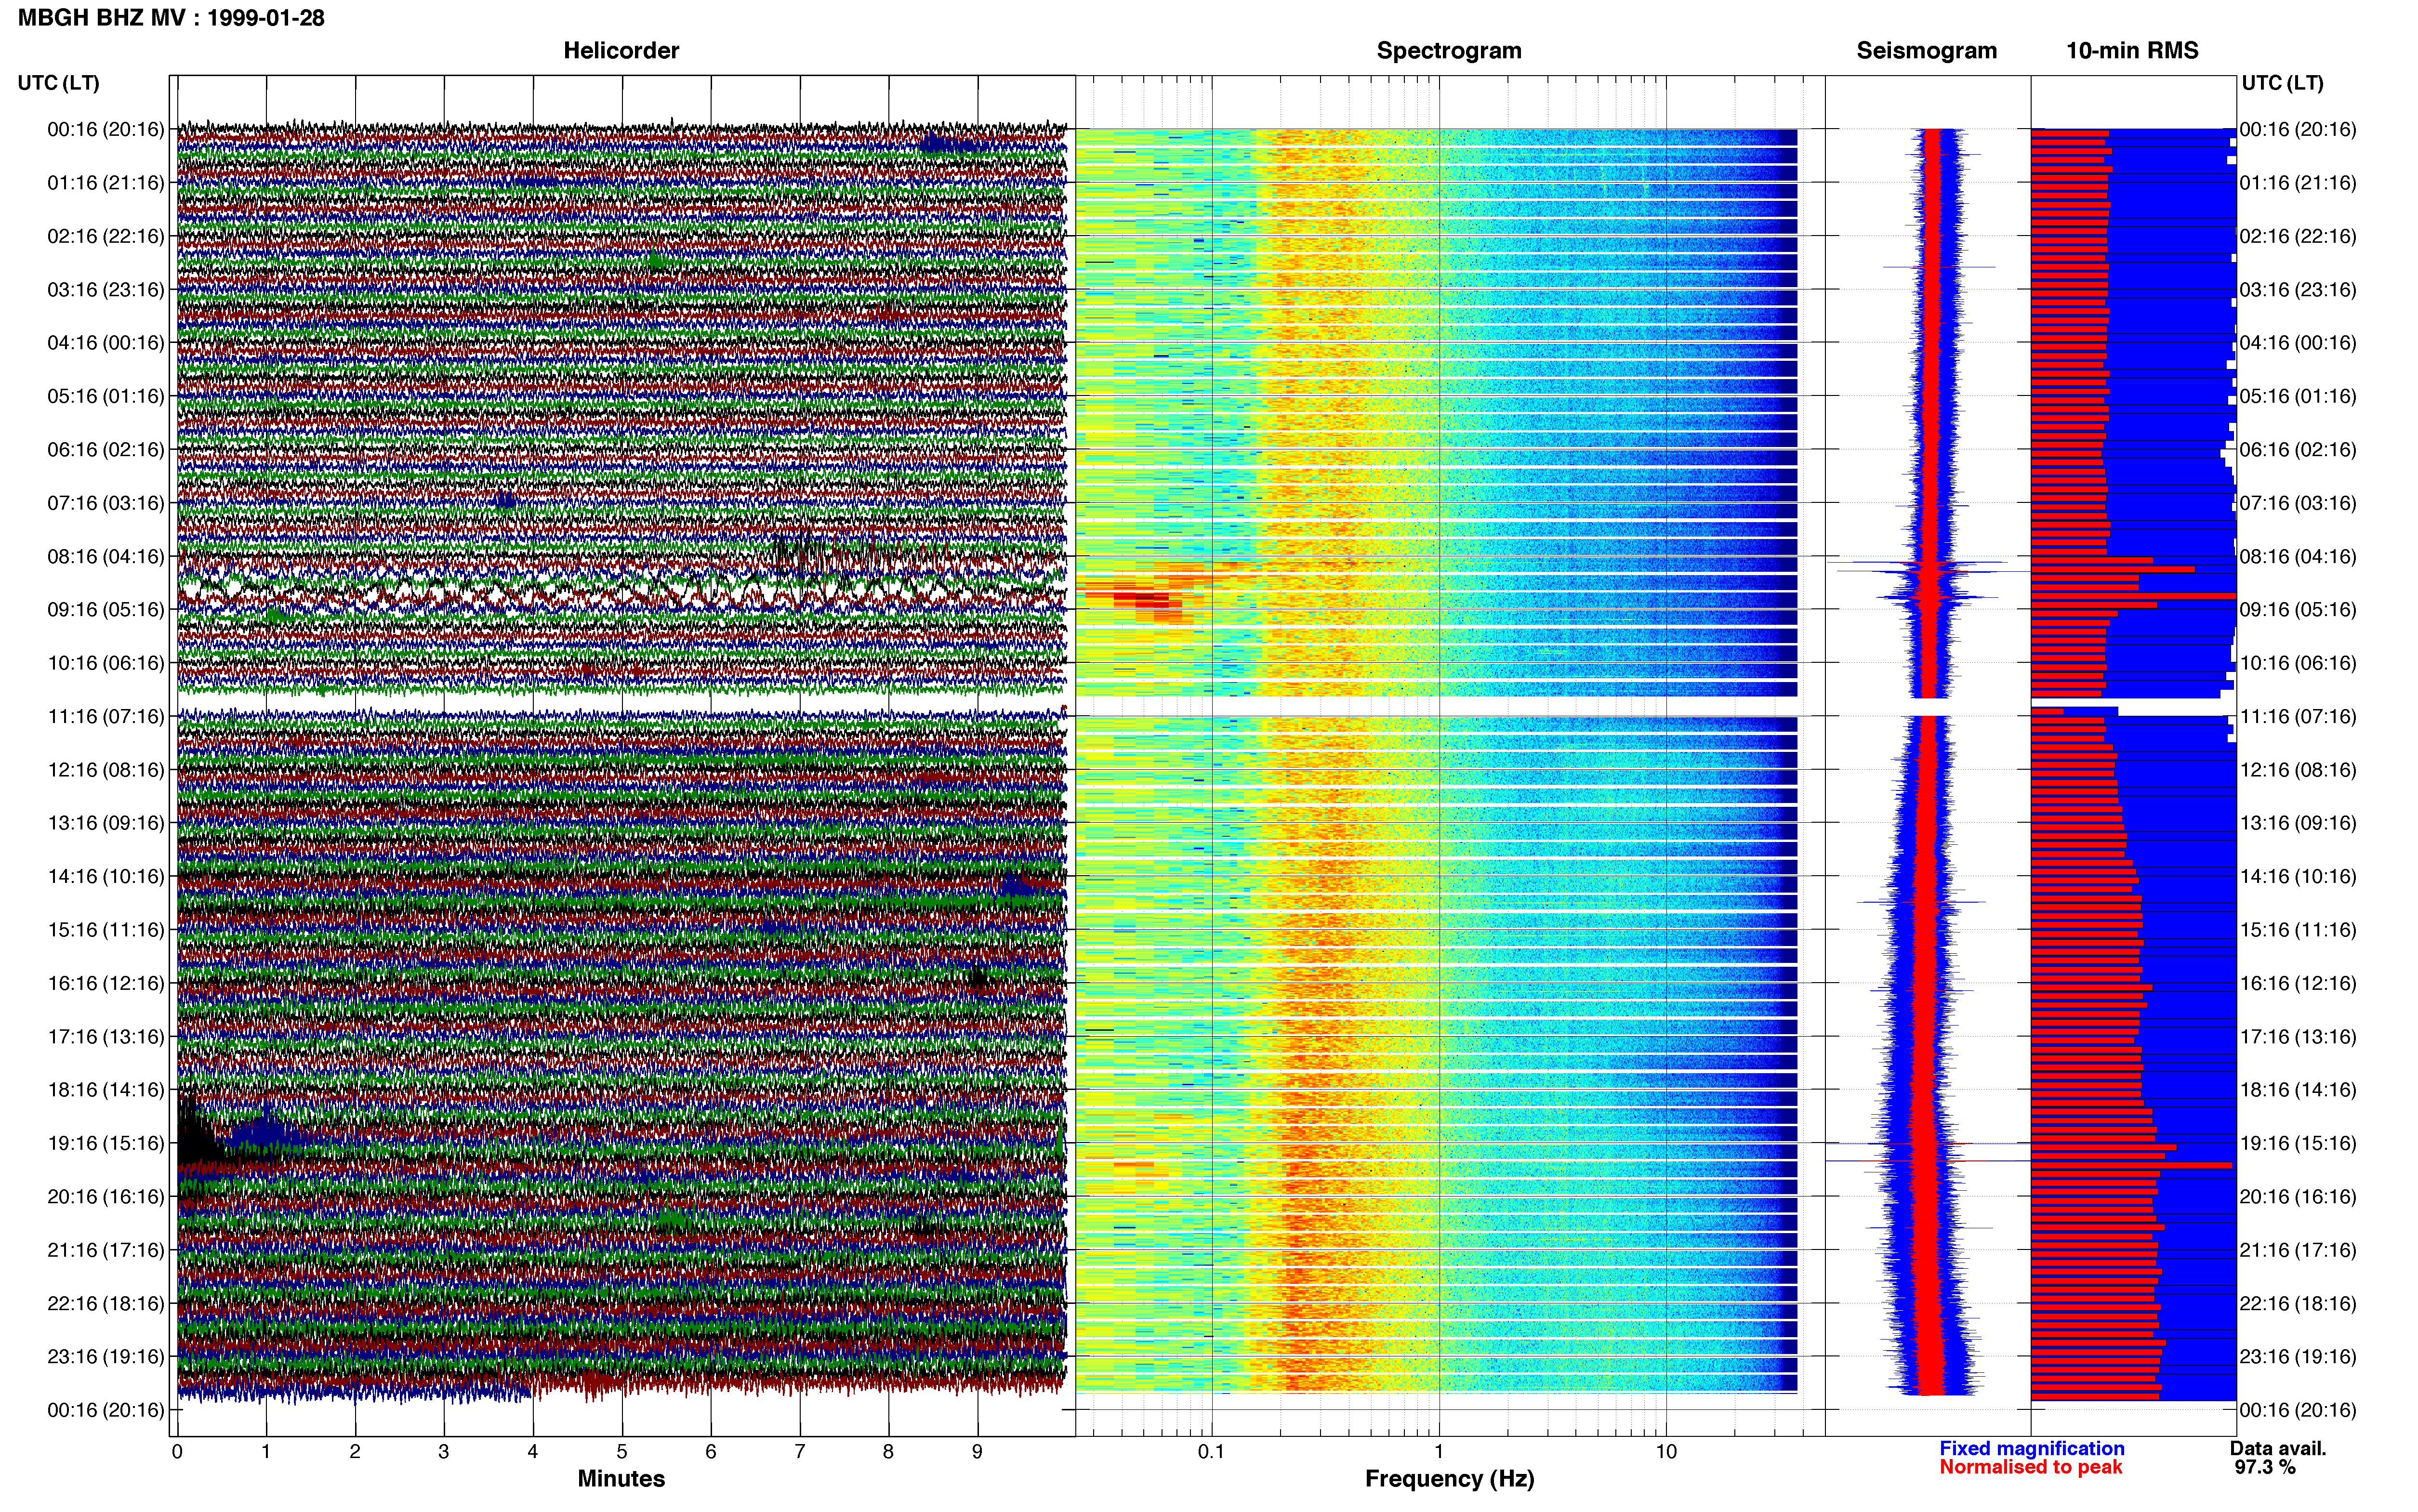Click the blue Fixed magnification legend text
Viewport: 2418px width, 1512px height.
(2032, 1449)
